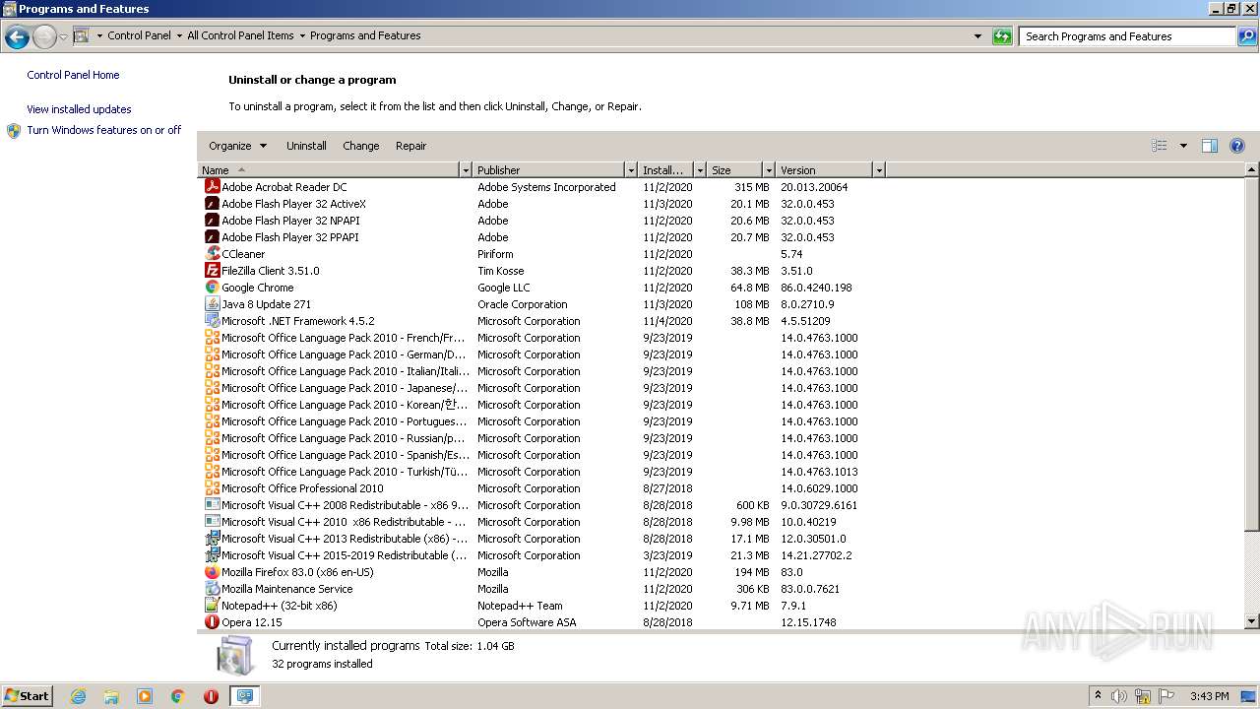Click the Repair toolbar button

(410, 146)
